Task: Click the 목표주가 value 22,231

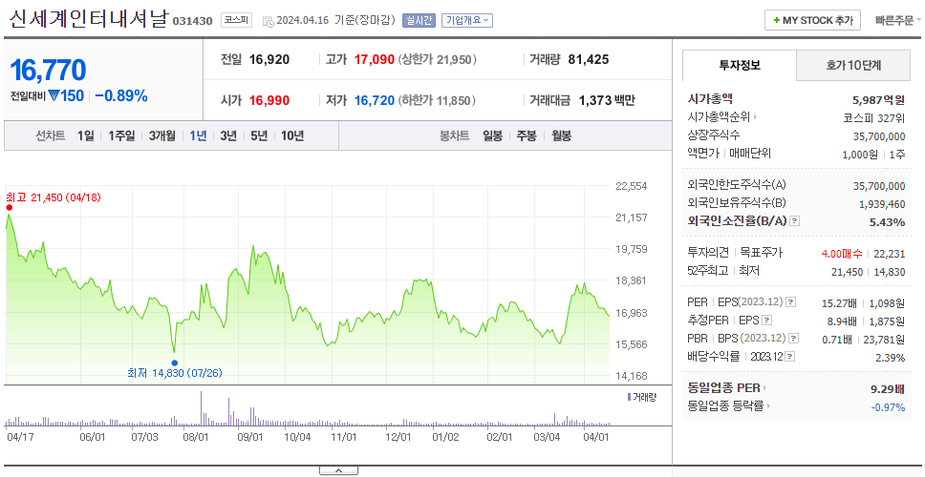Action: (889, 254)
